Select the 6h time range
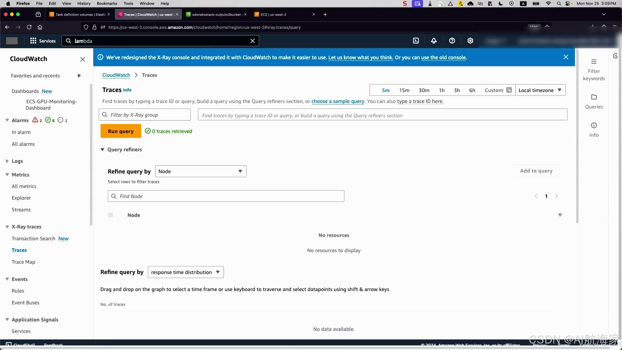Viewport: 622px width, 350px height. pos(472,90)
